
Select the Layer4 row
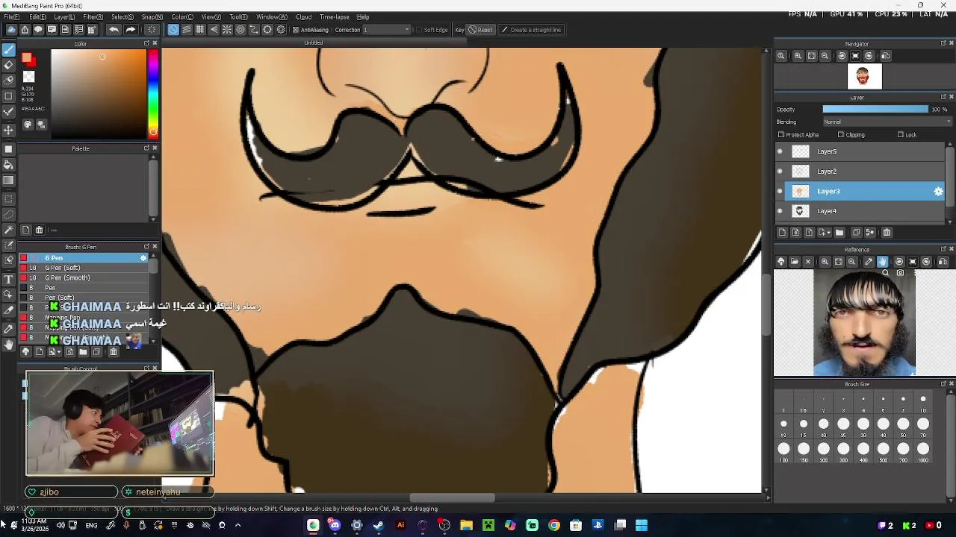pyautogui.click(x=861, y=211)
